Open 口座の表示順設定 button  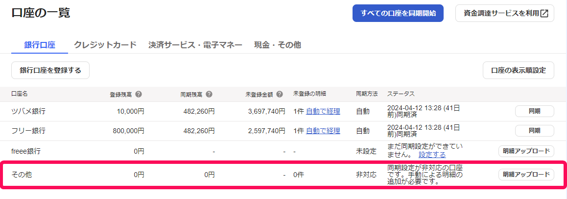(x=519, y=70)
